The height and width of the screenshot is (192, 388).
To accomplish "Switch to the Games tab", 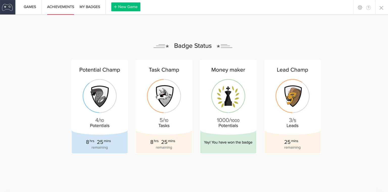I will click(30, 7).
